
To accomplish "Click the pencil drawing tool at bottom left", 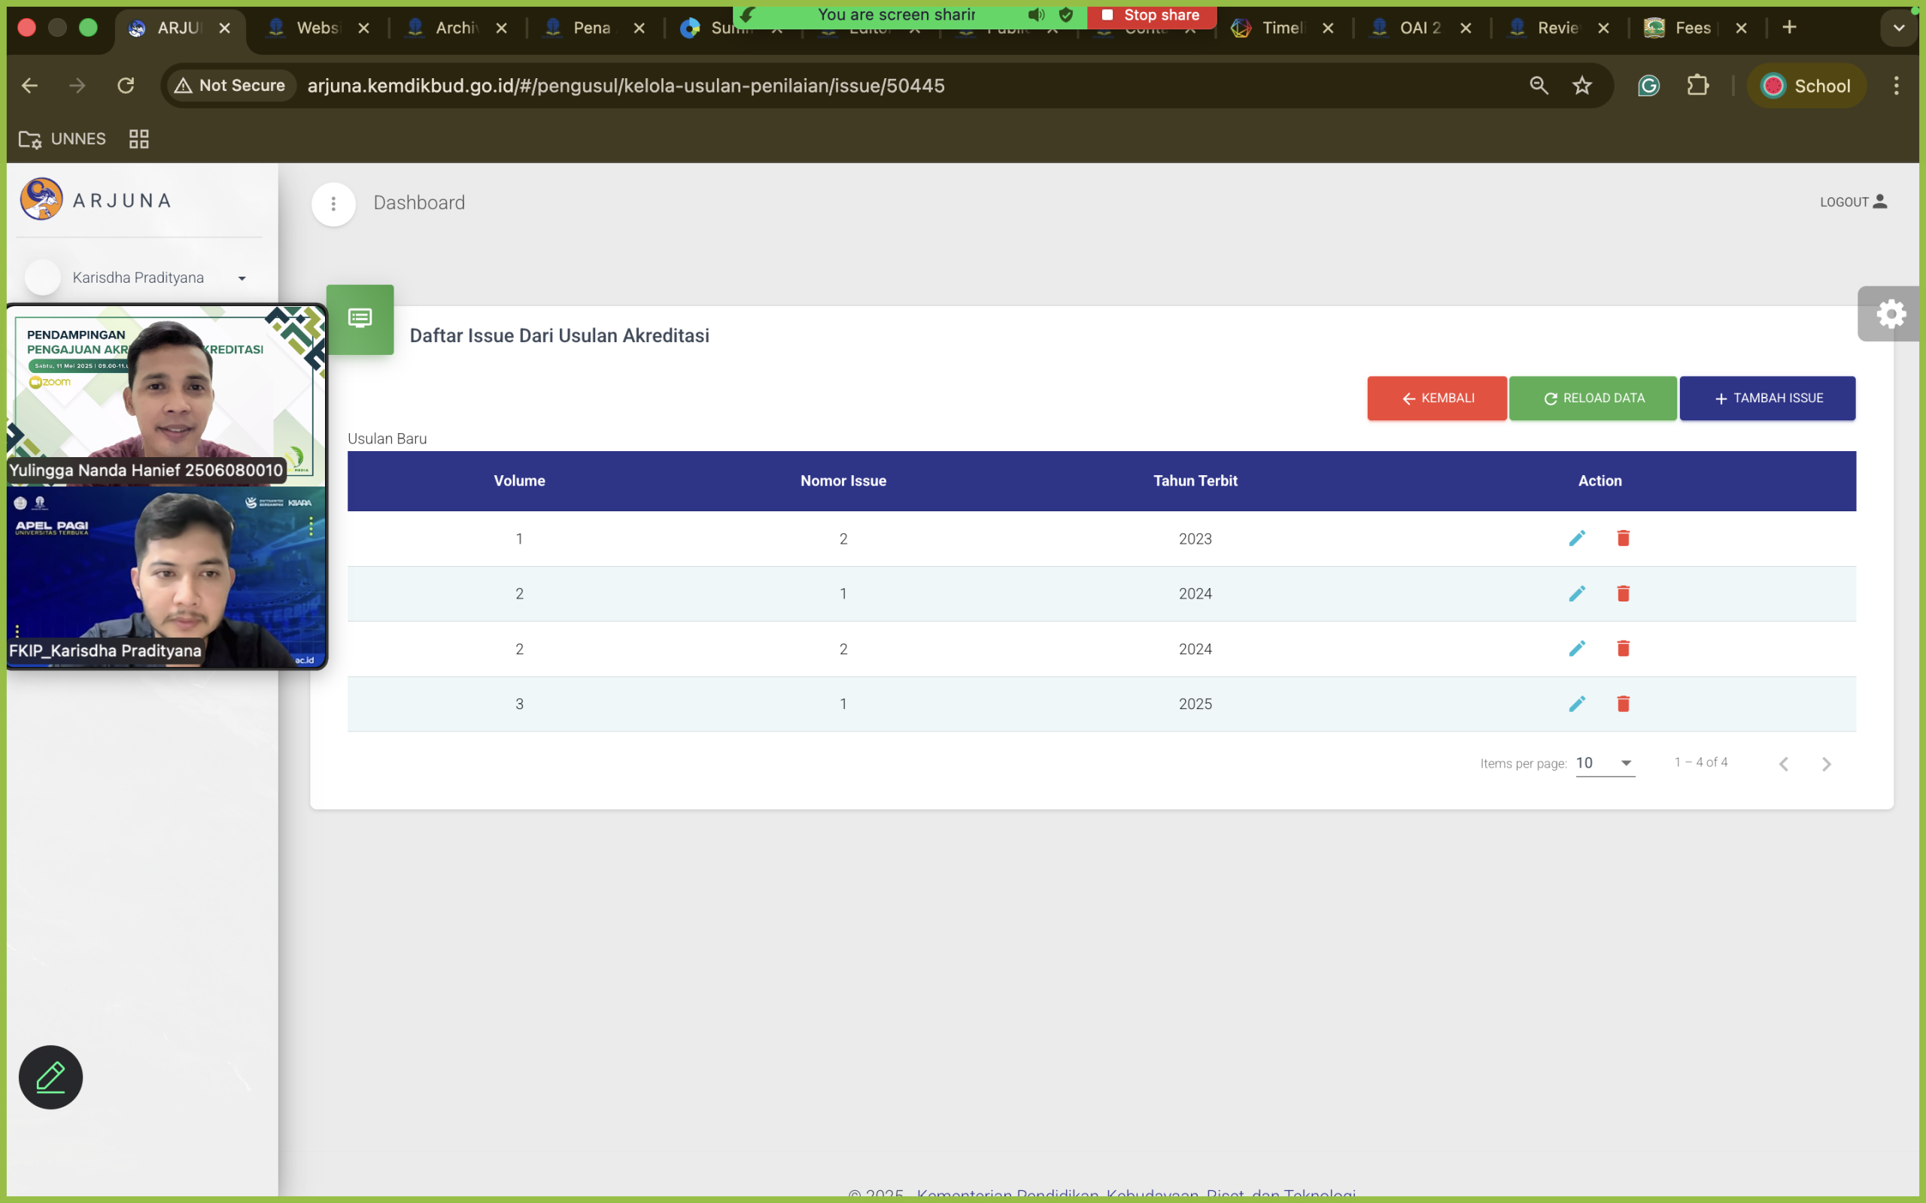I will 50,1077.
